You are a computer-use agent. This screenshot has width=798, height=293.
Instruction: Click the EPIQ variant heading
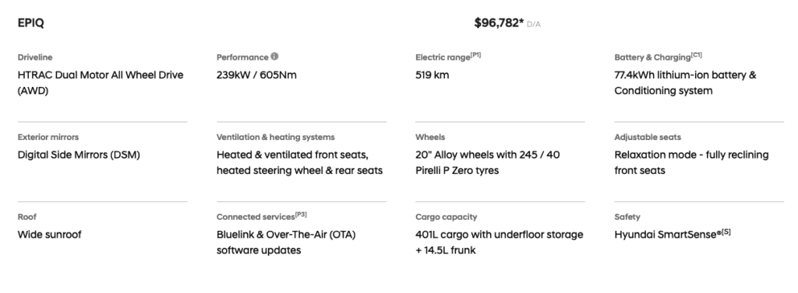click(30, 23)
